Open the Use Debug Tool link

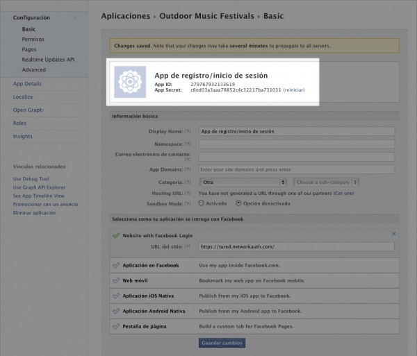31,178
